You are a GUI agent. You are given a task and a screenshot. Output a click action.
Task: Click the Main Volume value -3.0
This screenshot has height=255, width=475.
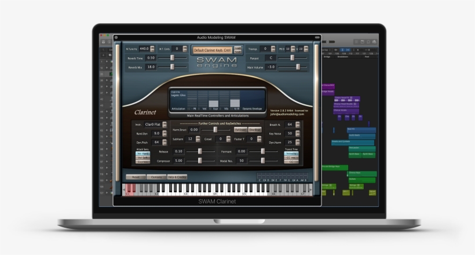point(271,67)
